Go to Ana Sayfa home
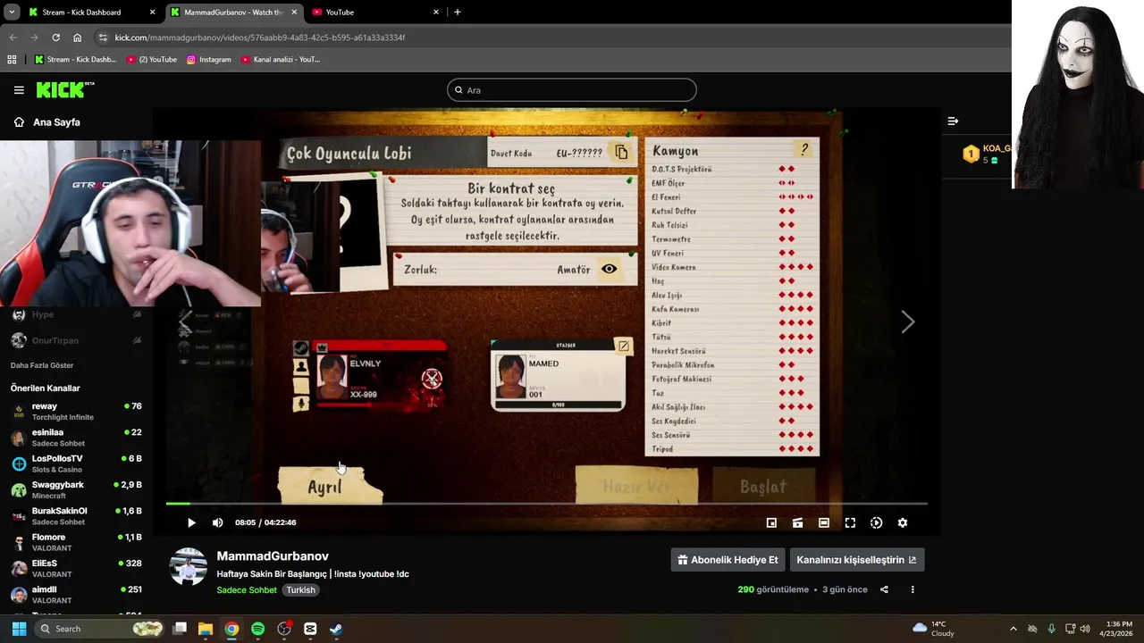 point(47,122)
